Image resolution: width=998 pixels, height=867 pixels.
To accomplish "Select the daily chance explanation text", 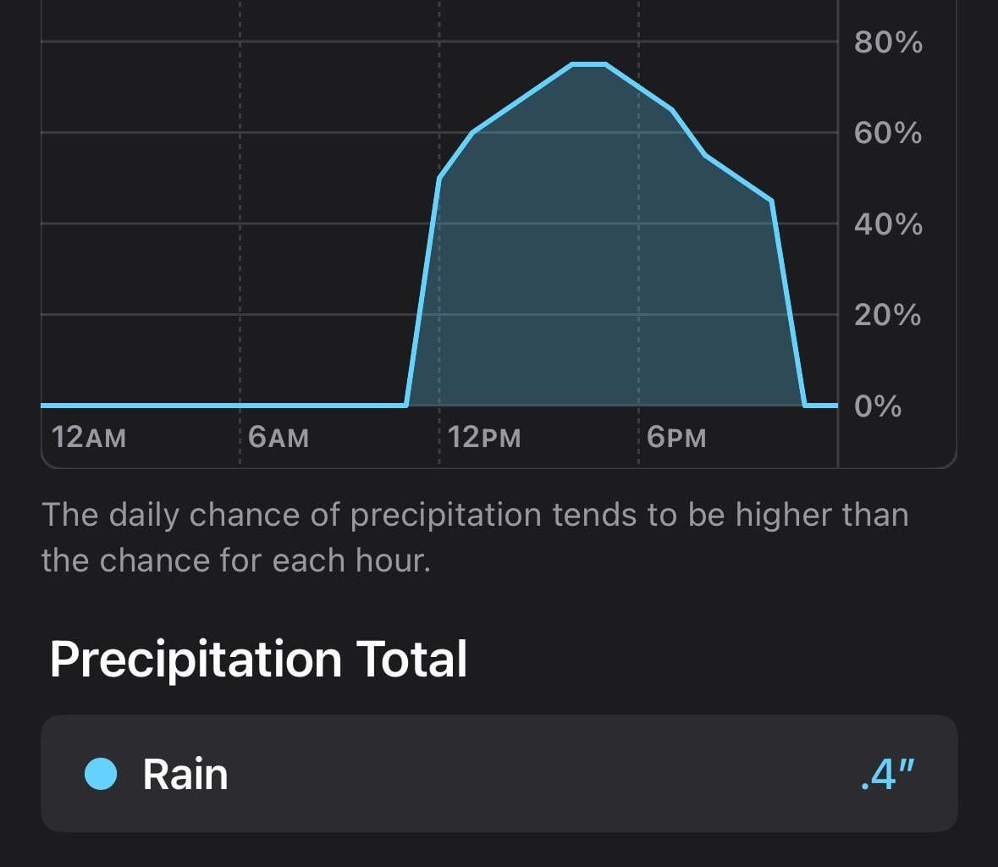I will click(474, 535).
